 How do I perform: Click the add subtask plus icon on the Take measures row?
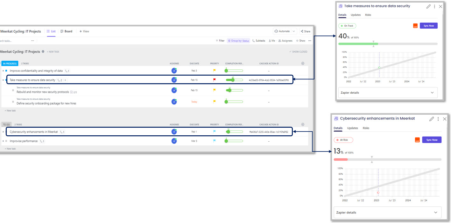point(65,80)
